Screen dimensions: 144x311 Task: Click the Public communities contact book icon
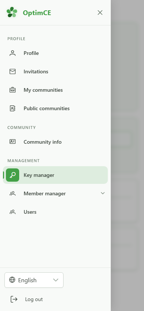tap(13, 108)
